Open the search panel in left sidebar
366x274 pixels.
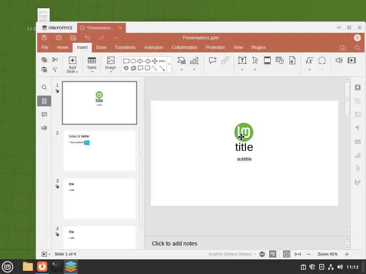point(44,87)
